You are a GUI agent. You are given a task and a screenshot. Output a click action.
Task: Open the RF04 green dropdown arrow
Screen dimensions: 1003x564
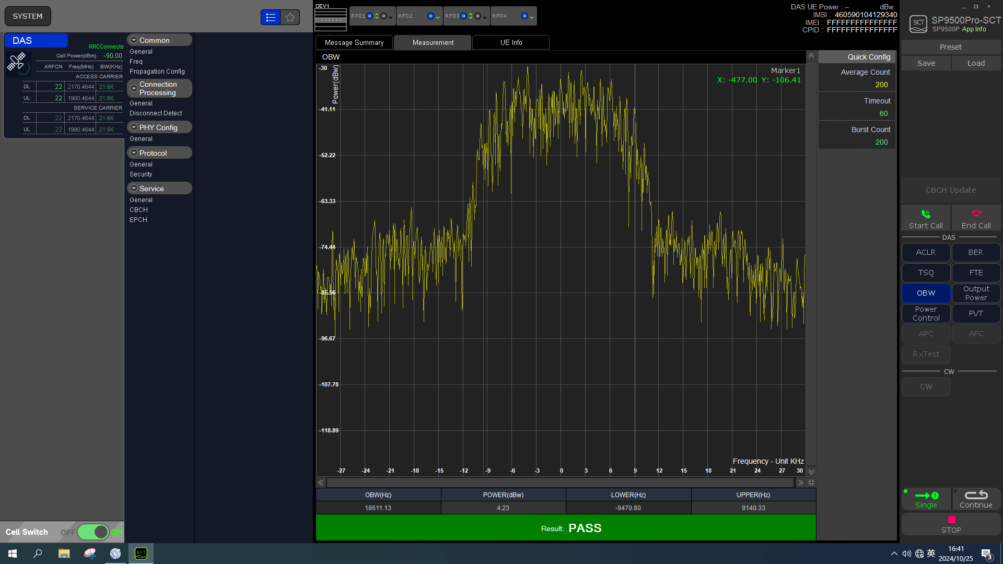click(x=532, y=17)
